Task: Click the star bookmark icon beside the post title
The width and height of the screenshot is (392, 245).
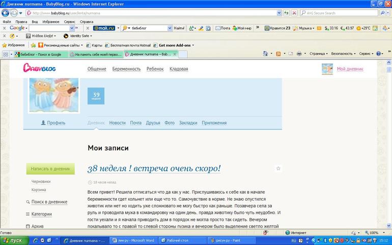Action: (278, 169)
